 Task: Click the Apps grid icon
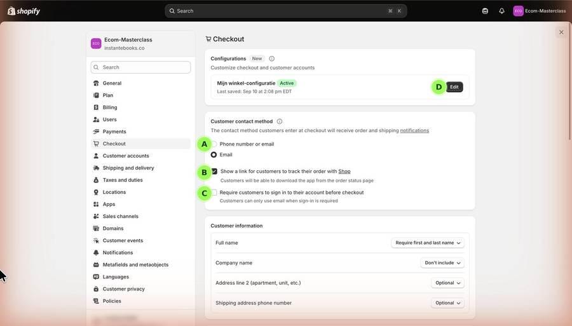96,204
